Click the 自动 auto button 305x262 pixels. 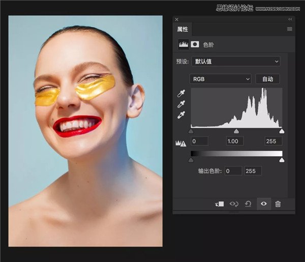[267, 79]
